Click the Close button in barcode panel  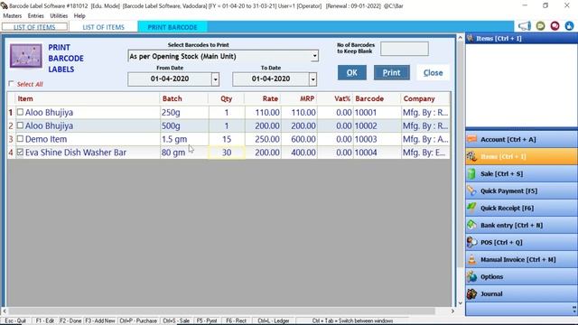pyautogui.click(x=433, y=72)
